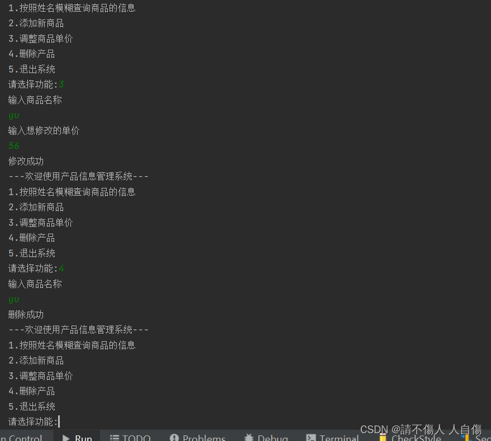Open the Run tool window tab

(x=77, y=437)
